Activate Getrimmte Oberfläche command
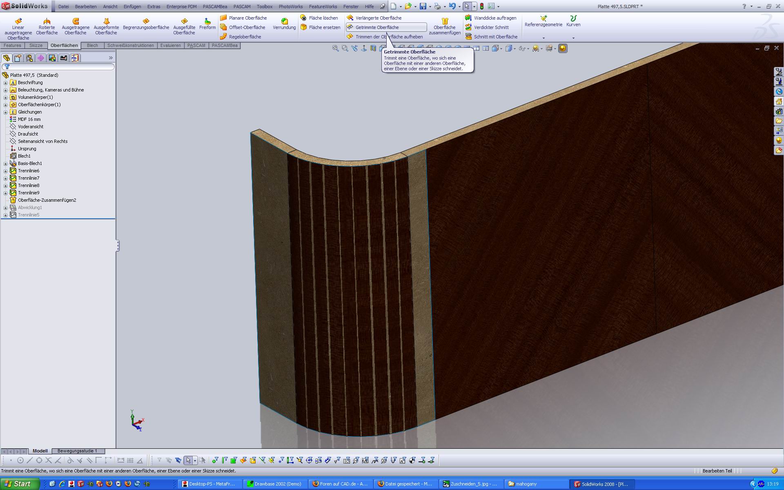Image resolution: width=784 pixels, height=490 pixels. tap(386, 27)
